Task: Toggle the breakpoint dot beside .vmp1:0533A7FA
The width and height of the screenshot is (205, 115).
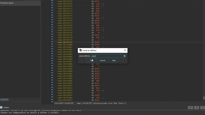Action: pos(52,29)
